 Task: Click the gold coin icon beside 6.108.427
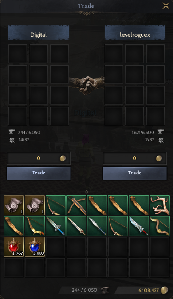point(164,290)
